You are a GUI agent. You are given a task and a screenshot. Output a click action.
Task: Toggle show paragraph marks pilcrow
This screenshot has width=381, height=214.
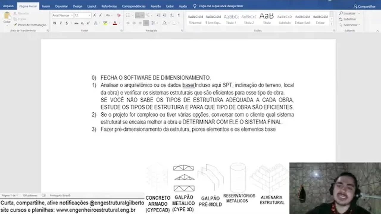[x=179, y=15]
